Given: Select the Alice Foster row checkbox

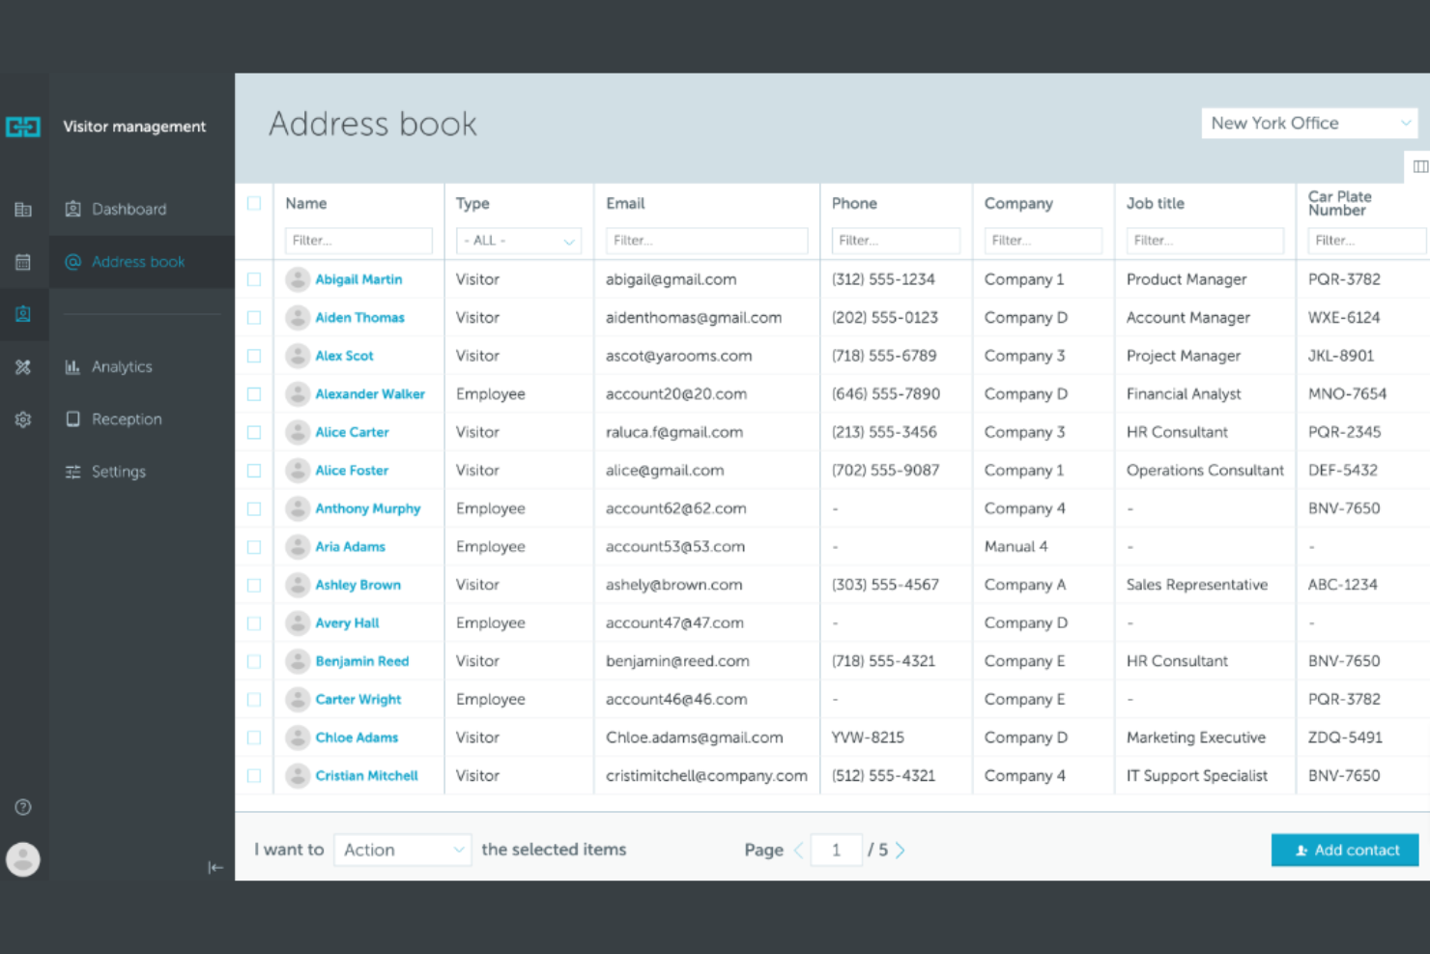Looking at the screenshot, I should coord(254,471).
